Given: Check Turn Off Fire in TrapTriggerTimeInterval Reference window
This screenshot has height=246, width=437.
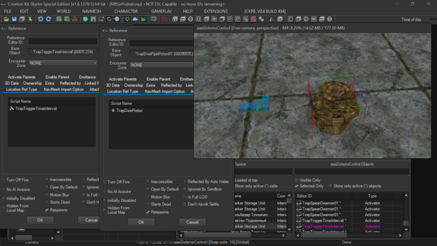Looking at the screenshot, I should (3, 180).
